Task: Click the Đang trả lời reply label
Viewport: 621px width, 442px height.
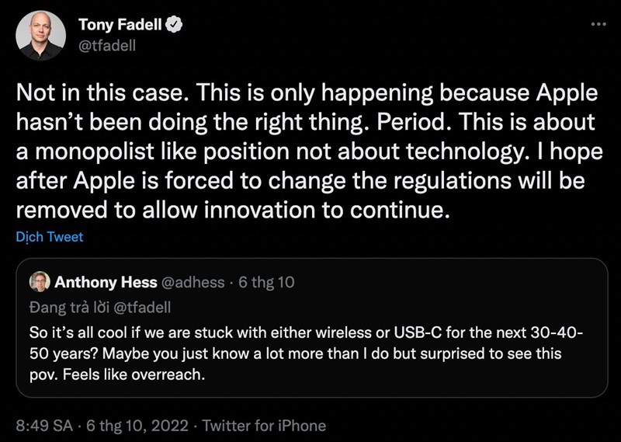Action: pos(69,307)
